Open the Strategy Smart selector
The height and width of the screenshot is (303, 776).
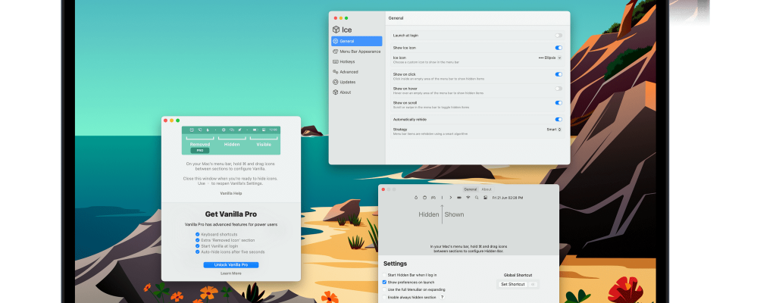pyautogui.click(x=554, y=130)
